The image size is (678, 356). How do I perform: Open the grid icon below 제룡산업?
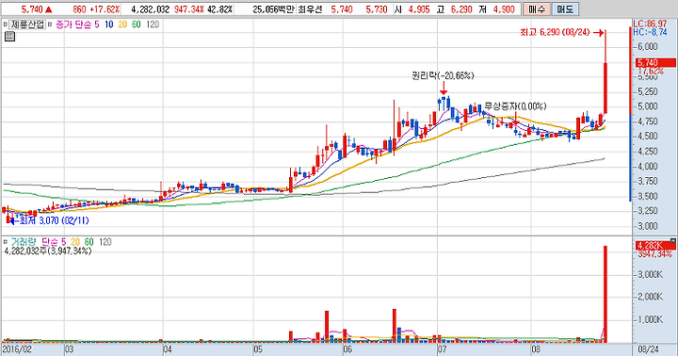(9, 37)
